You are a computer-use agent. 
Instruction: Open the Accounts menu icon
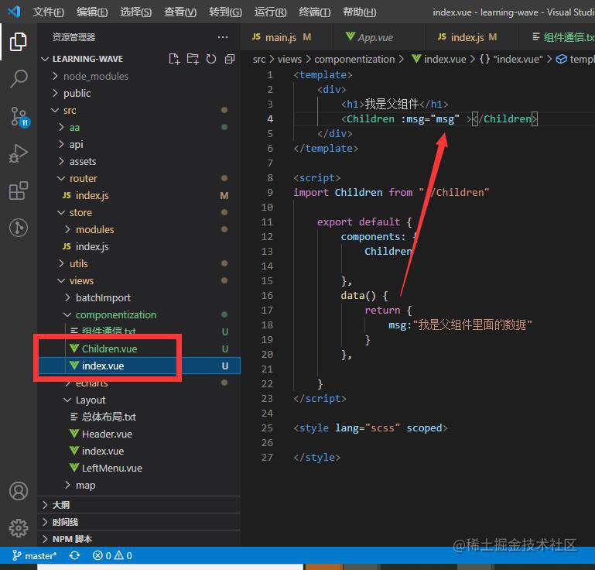pos(19,491)
